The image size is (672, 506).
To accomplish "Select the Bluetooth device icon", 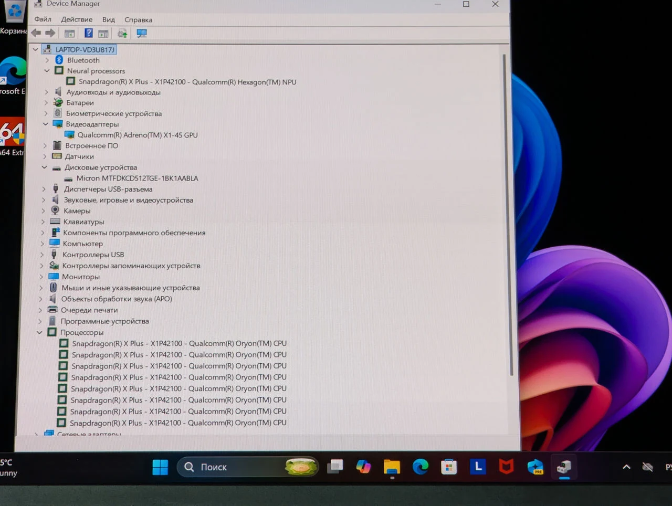I will (x=59, y=60).
